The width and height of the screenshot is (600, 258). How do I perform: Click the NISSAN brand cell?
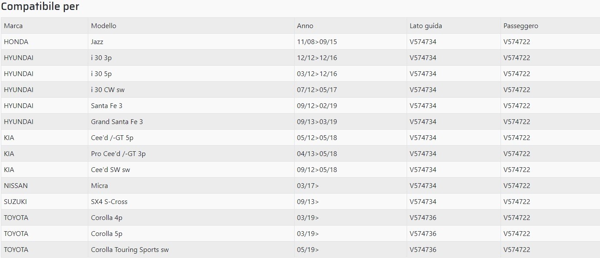(16, 186)
